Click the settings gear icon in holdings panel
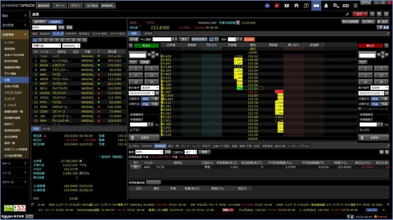The width and height of the screenshot is (393, 220). [x=381, y=152]
